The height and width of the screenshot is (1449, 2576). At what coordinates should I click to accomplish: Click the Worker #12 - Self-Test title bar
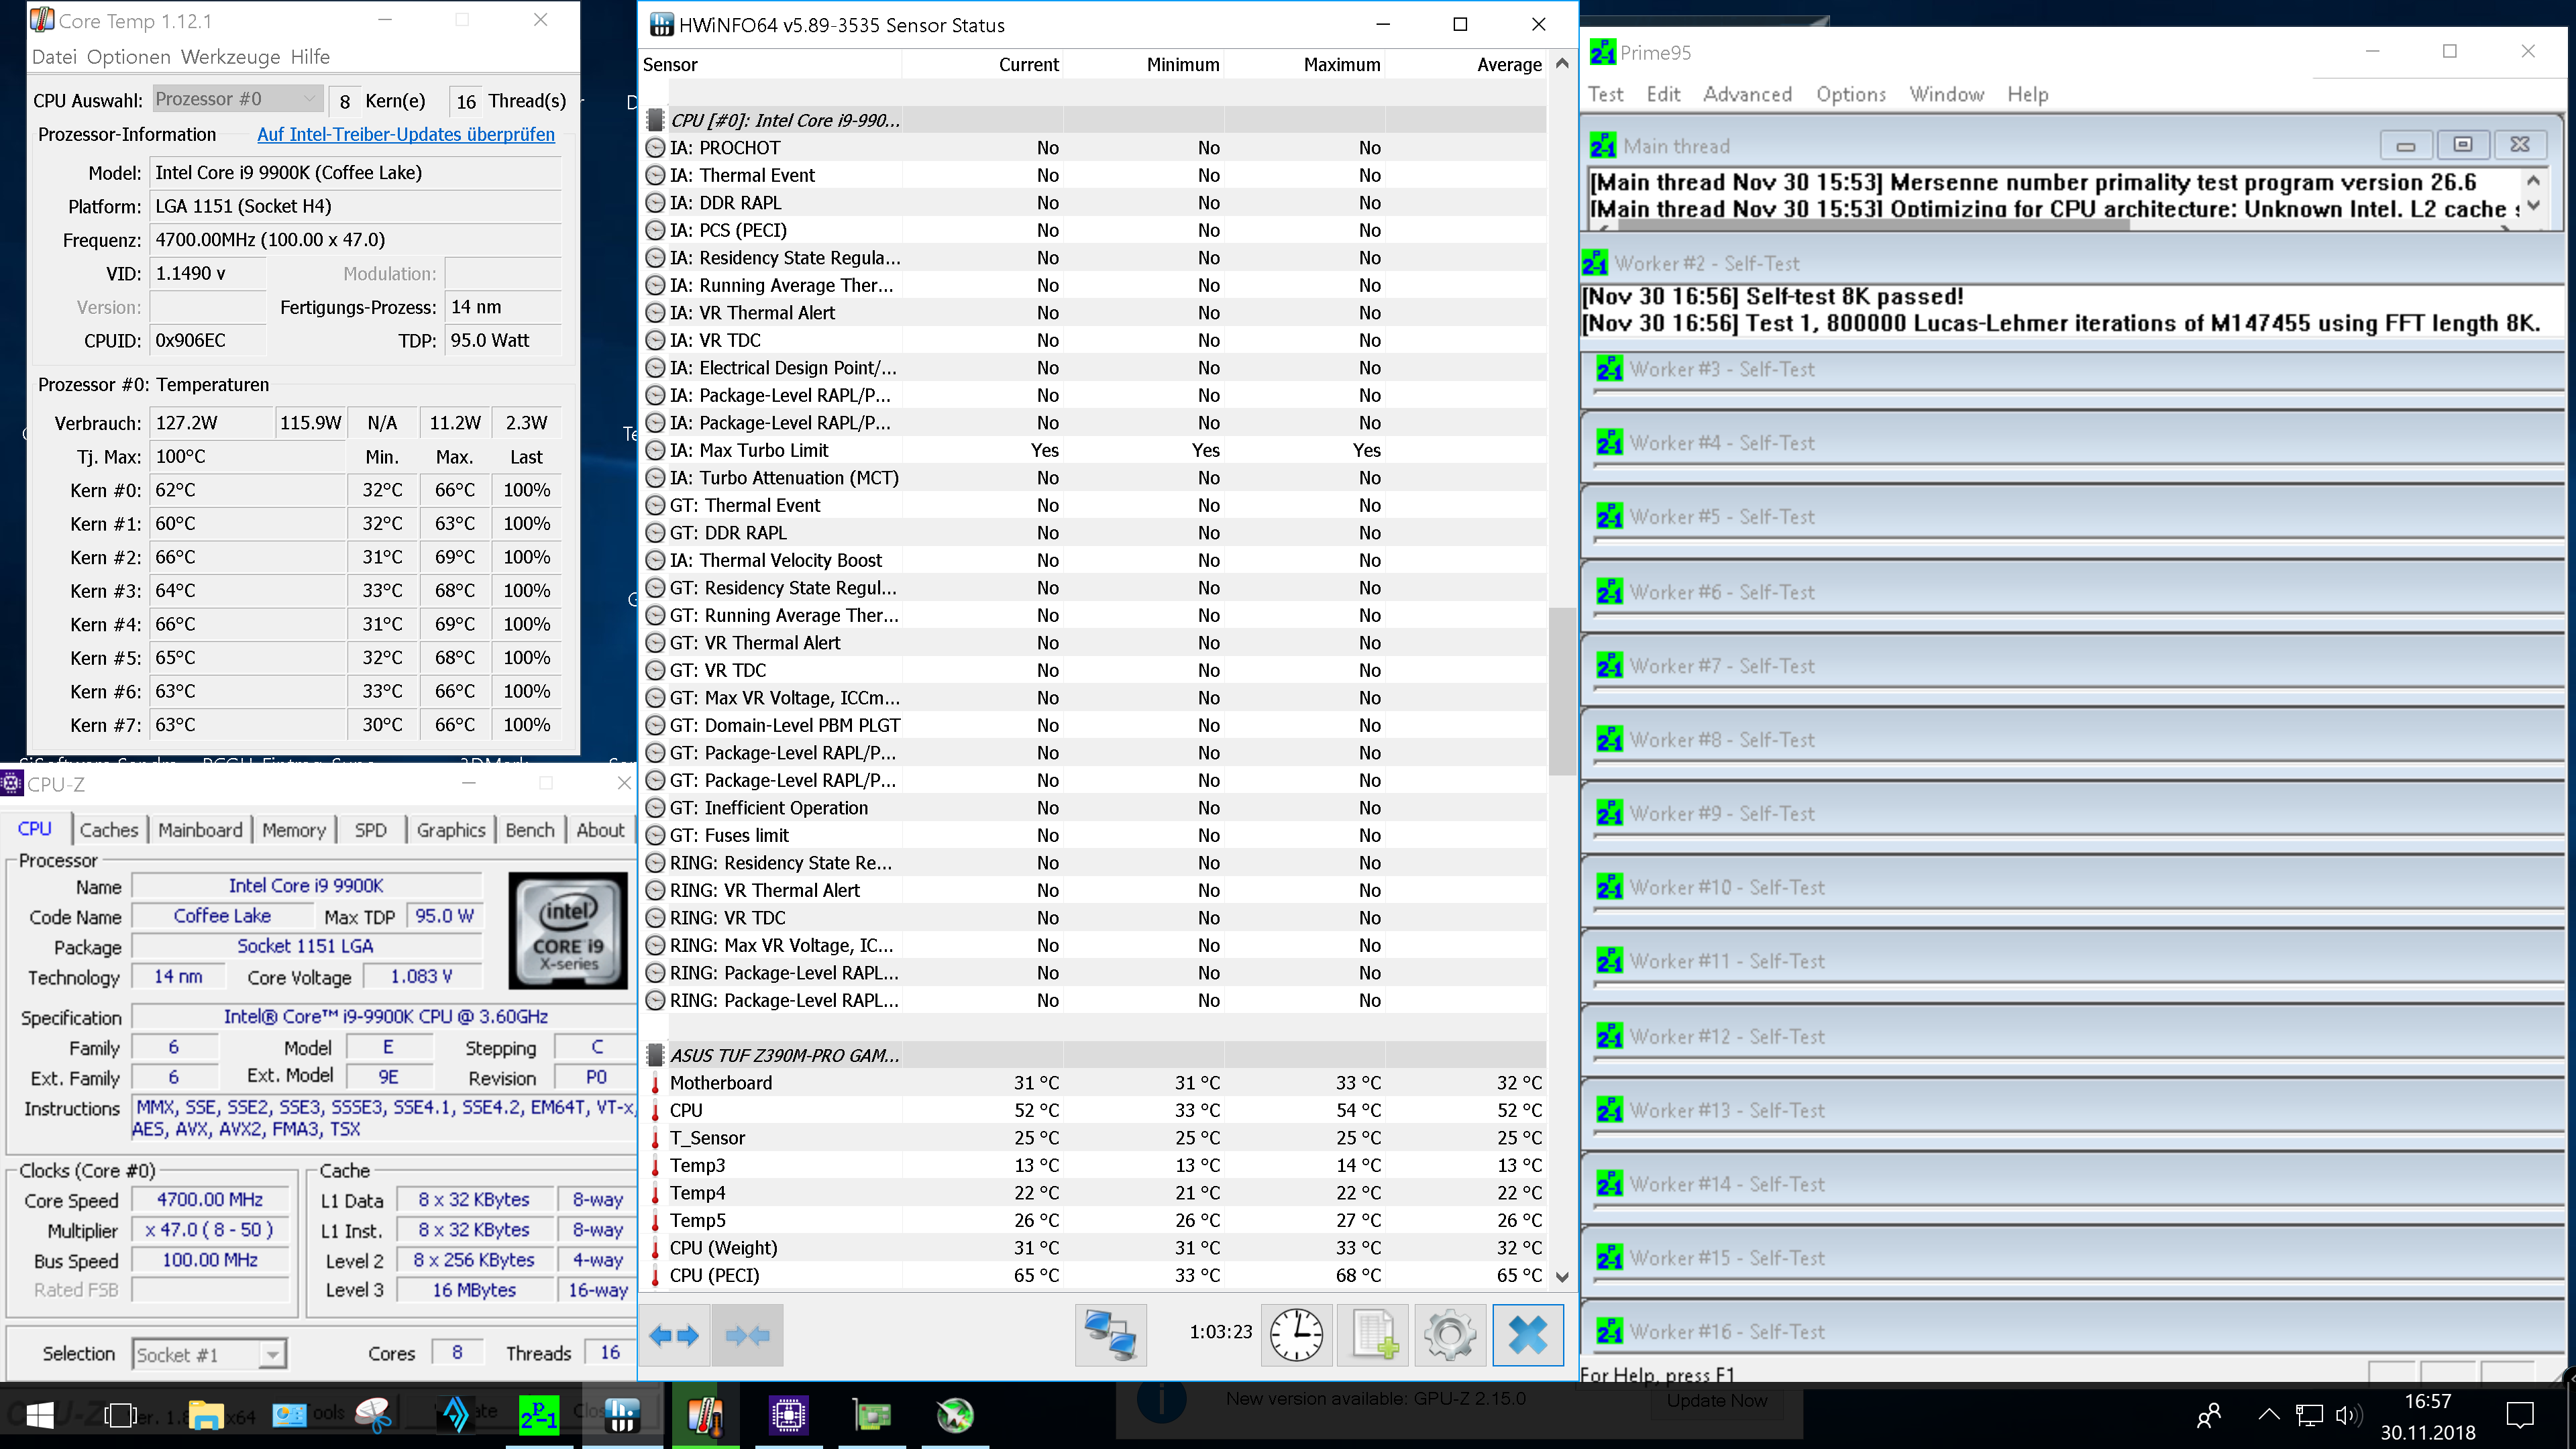(2074, 1036)
